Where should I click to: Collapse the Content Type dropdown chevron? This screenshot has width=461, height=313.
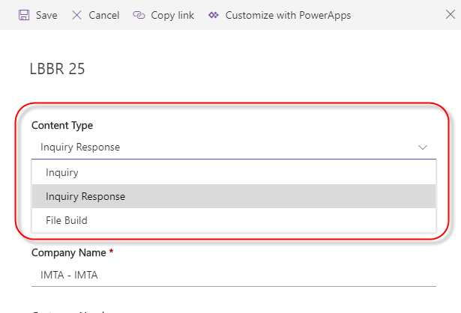click(x=423, y=148)
